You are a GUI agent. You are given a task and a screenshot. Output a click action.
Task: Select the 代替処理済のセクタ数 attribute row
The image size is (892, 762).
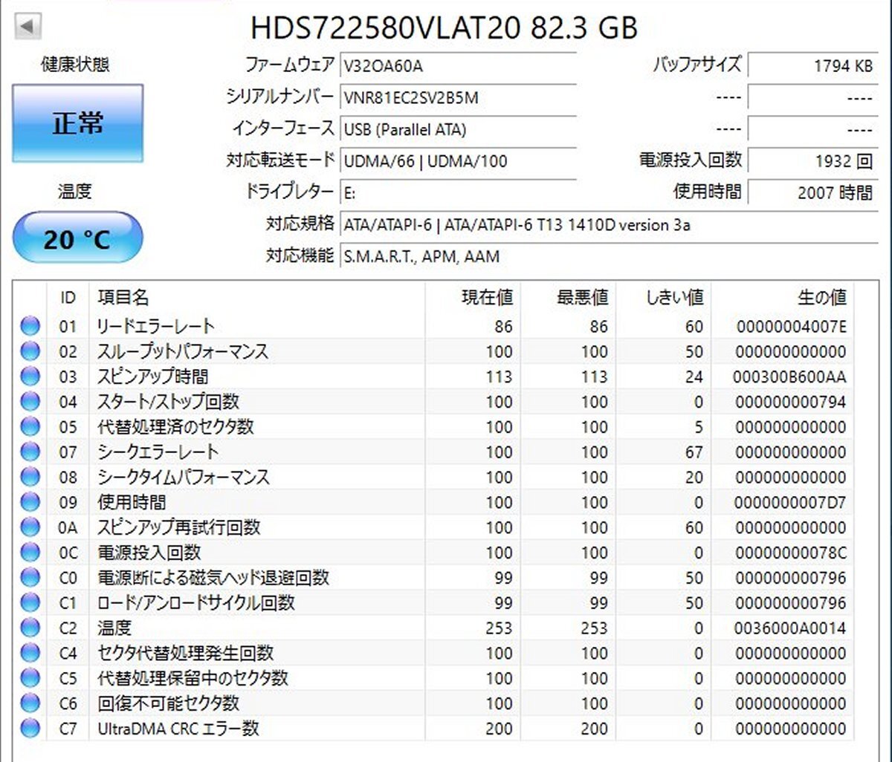[x=434, y=427]
